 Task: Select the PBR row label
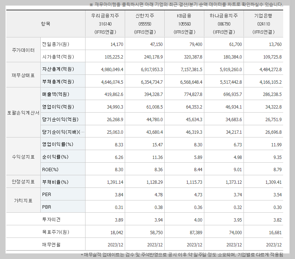[x=47, y=207]
